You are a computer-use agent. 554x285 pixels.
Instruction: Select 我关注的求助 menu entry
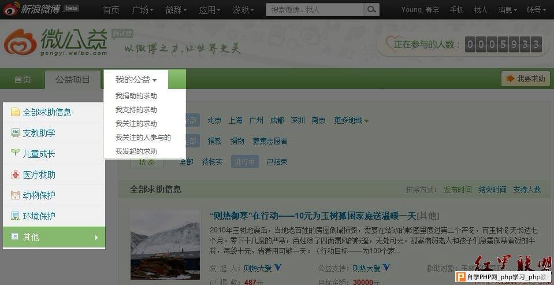pyautogui.click(x=136, y=123)
